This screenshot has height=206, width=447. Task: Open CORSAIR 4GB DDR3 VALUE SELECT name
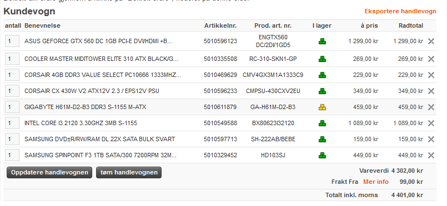(x=103, y=75)
